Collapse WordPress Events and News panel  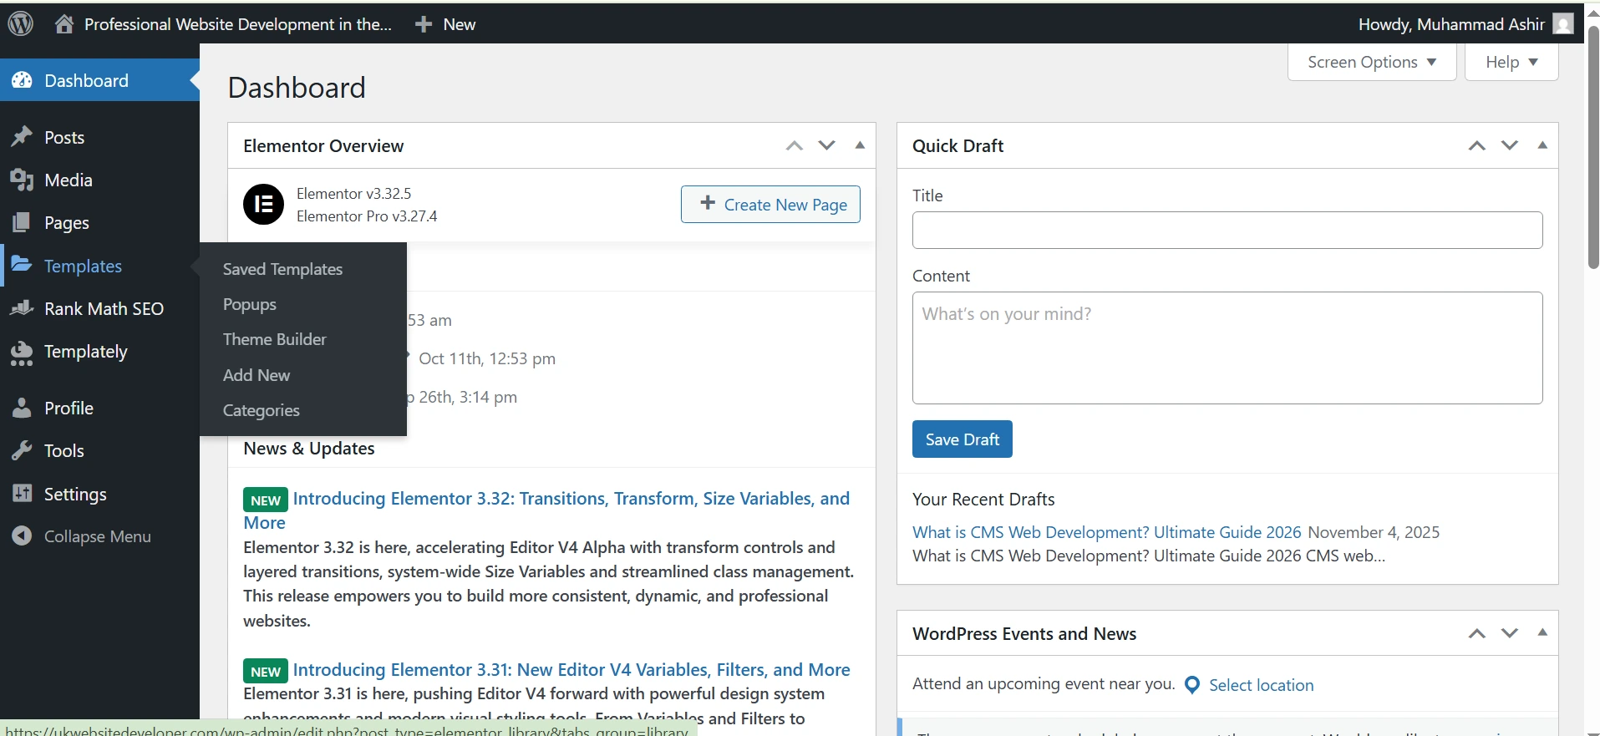click(1542, 633)
